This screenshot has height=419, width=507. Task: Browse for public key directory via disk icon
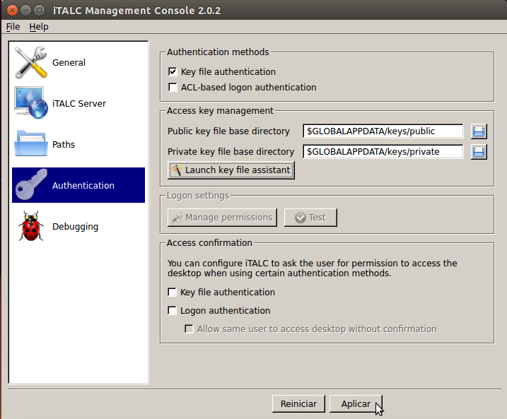[x=479, y=131]
